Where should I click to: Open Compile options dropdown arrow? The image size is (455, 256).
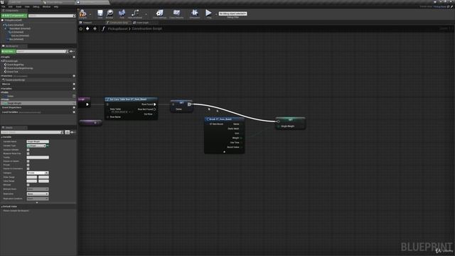point(90,14)
